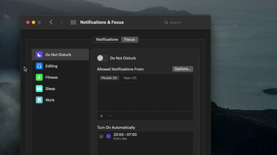This screenshot has width=277, height=155.
Task: Focus the Search field
Action: point(184,22)
